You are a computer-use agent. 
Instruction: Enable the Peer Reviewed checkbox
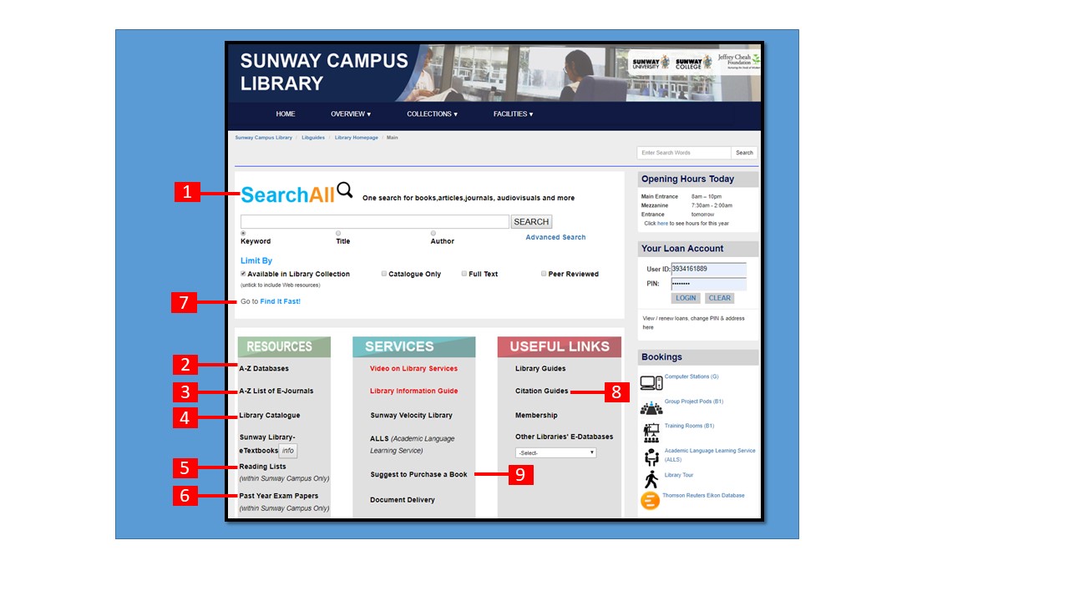544,273
